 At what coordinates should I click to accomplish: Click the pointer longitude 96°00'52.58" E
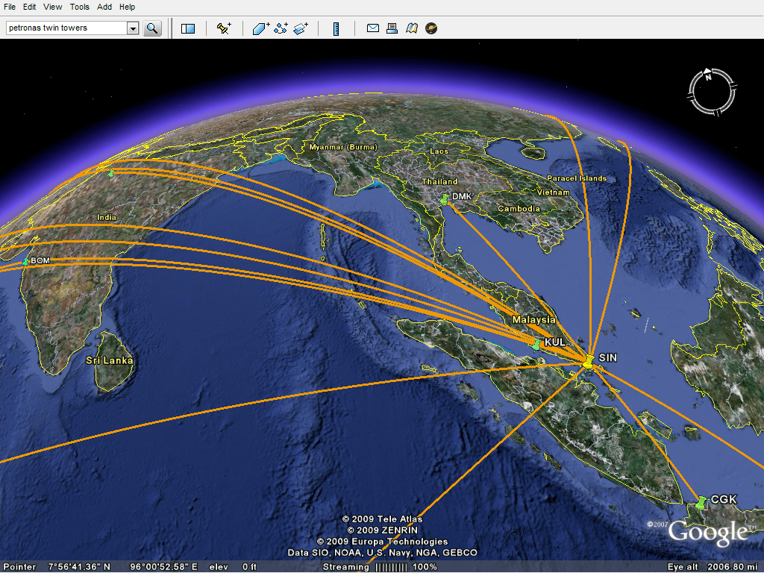163,567
